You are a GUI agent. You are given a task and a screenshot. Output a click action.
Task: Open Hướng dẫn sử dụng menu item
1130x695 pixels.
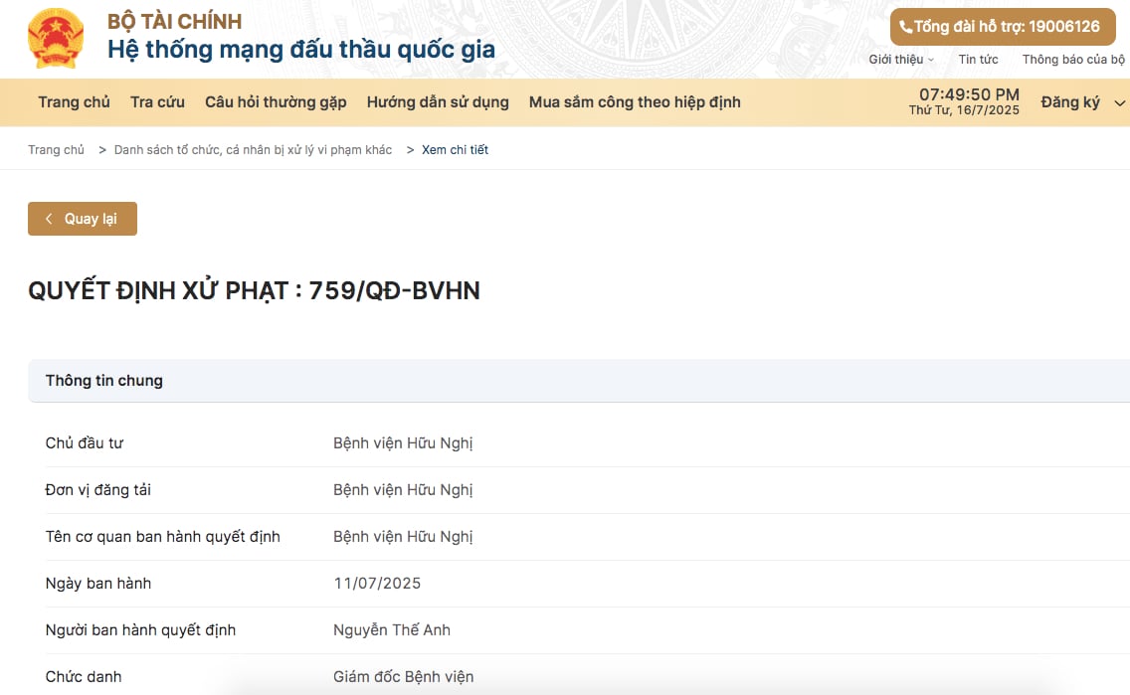pos(438,101)
